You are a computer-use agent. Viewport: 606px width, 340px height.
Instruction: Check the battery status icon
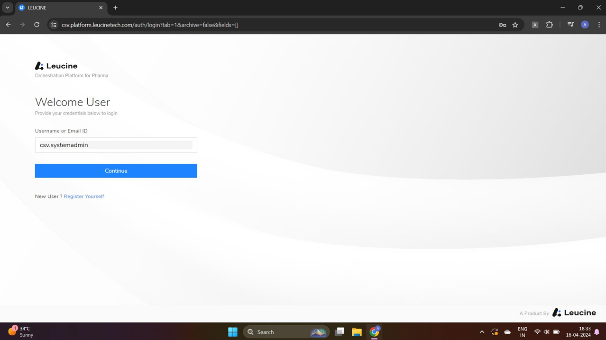point(556,332)
